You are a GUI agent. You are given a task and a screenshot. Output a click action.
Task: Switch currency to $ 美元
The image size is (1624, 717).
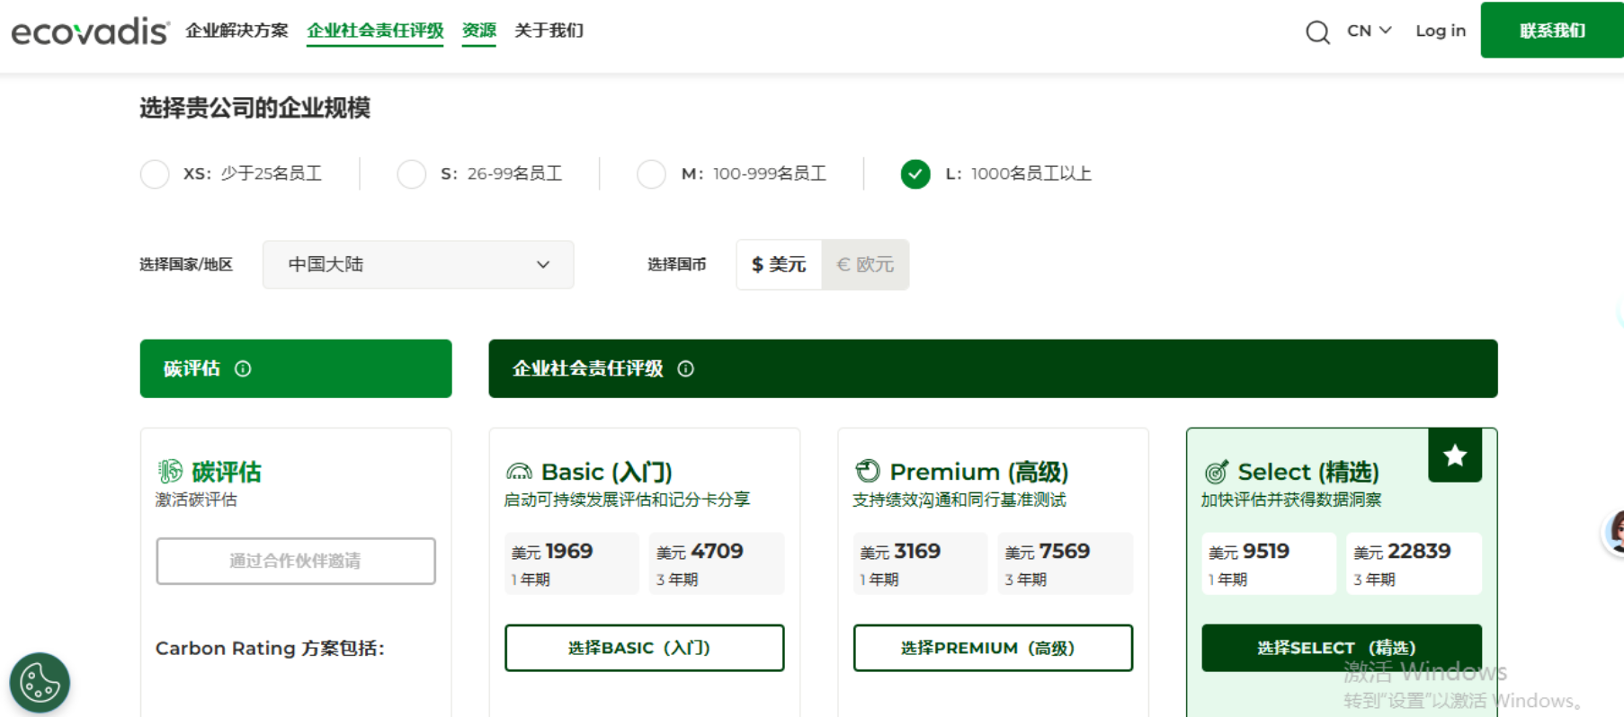779,264
